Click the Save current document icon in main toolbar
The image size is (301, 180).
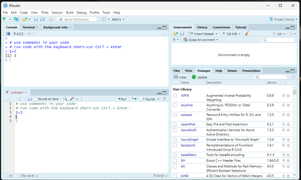tap(36, 19)
